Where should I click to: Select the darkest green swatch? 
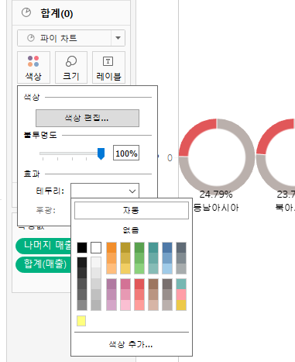(139, 247)
